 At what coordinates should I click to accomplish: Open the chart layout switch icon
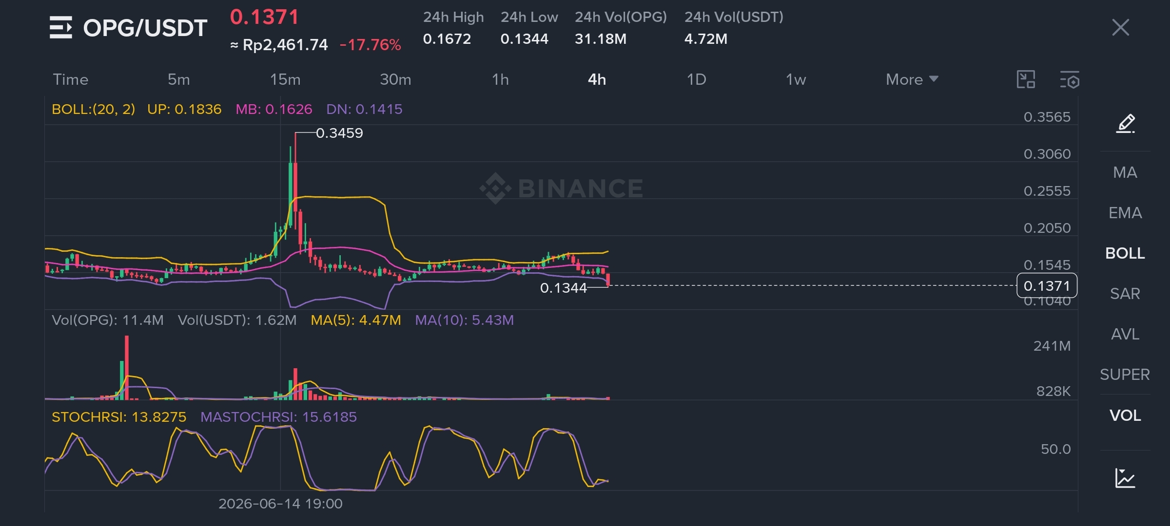click(1026, 79)
